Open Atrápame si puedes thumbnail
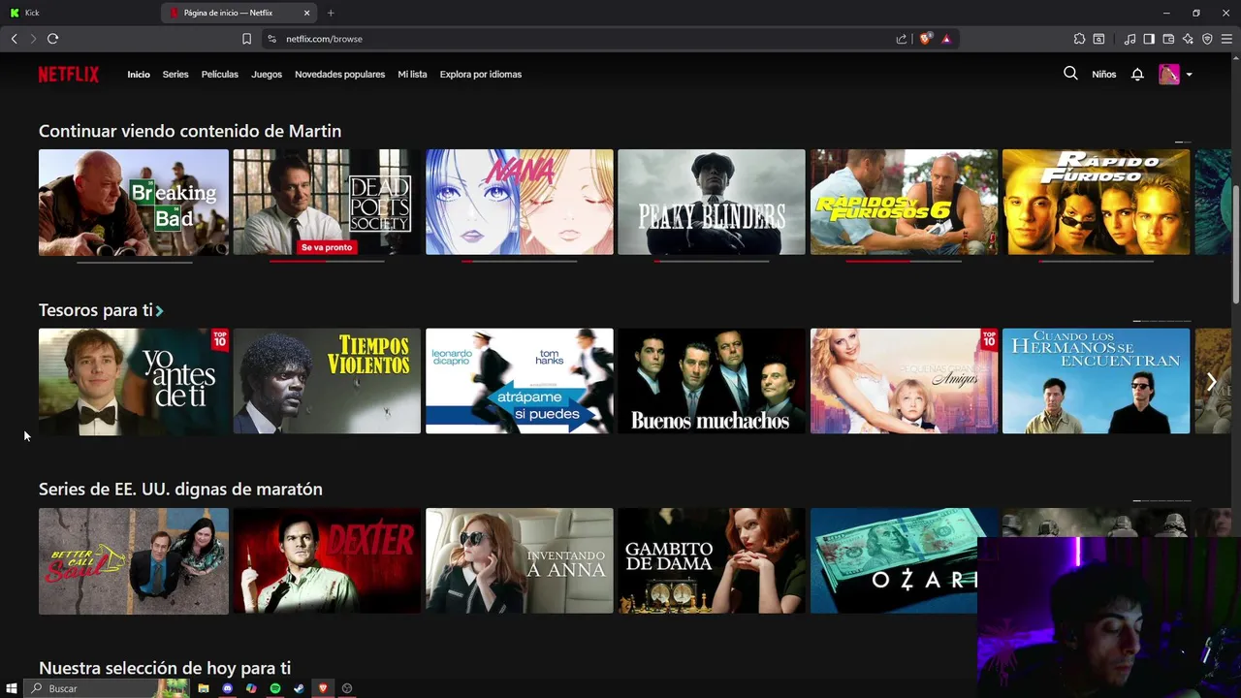The height and width of the screenshot is (698, 1241). (520, 381)
